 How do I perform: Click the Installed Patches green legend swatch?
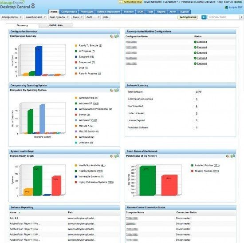point(192,165)
